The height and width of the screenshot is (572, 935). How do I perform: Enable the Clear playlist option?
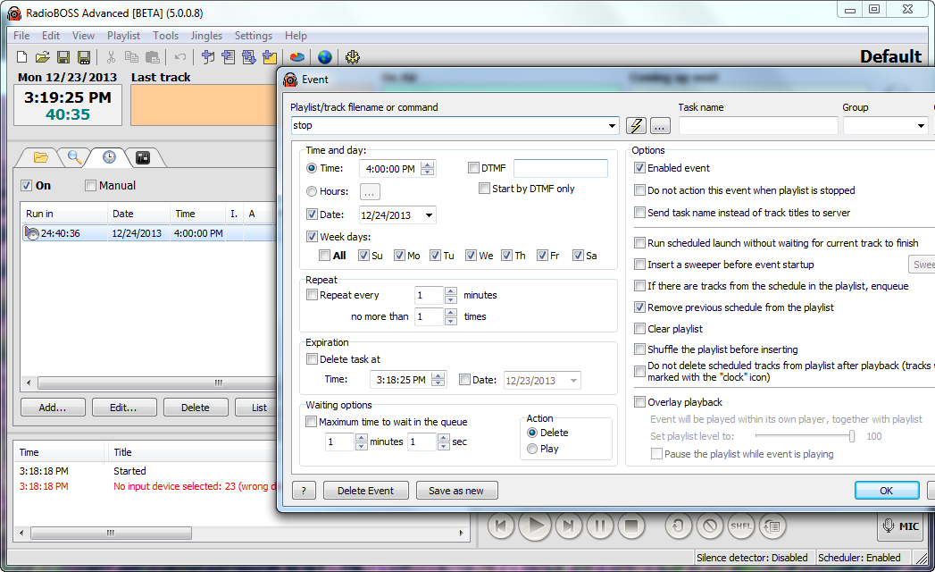(x=639, y=329)
